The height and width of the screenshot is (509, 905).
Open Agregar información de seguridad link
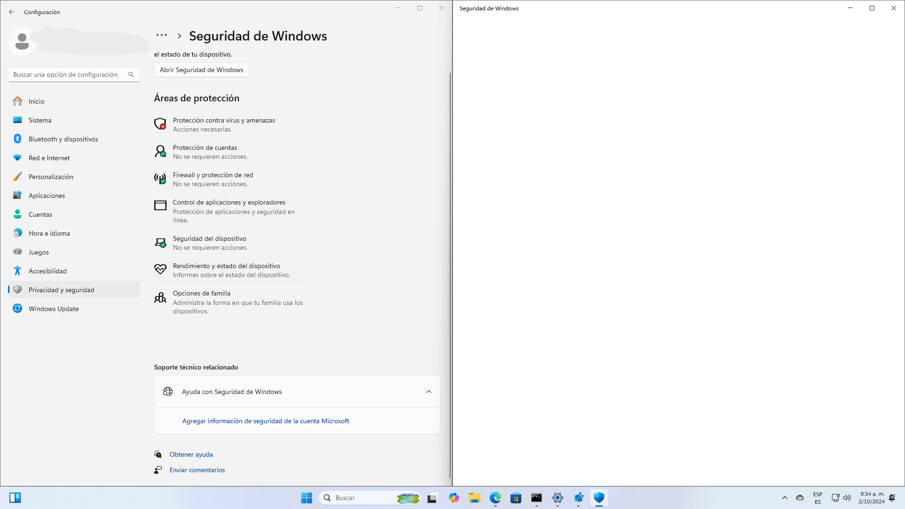pyautogui.click(x=265, y=421)
